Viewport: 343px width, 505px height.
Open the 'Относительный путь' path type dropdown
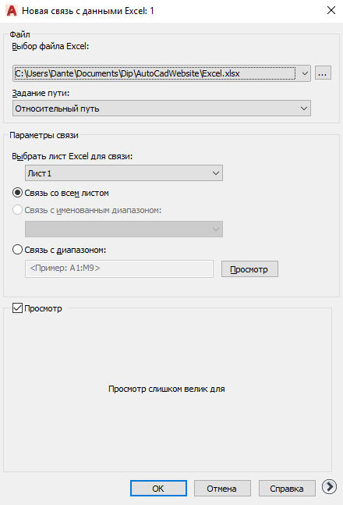pos(161,108)
